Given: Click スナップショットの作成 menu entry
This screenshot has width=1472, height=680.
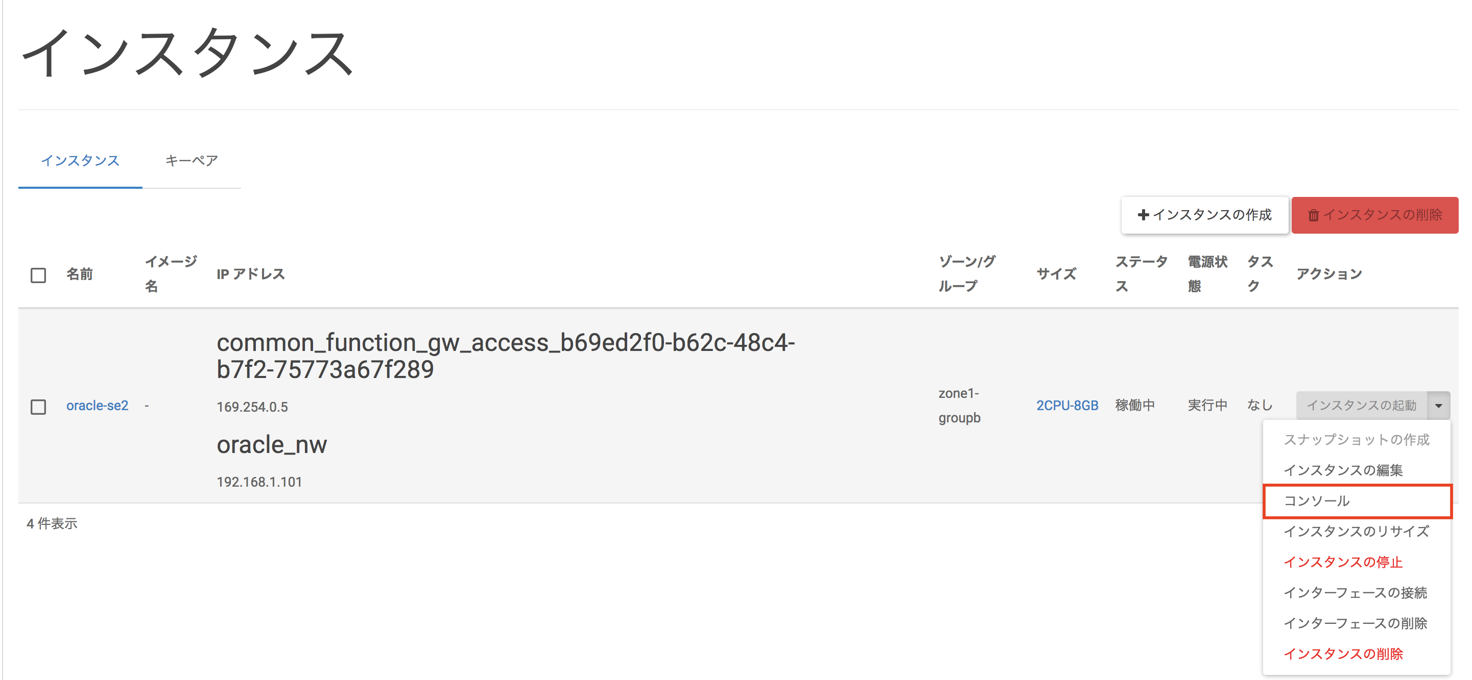Looking at the screenshot, I should click(x=1356, y=439).
